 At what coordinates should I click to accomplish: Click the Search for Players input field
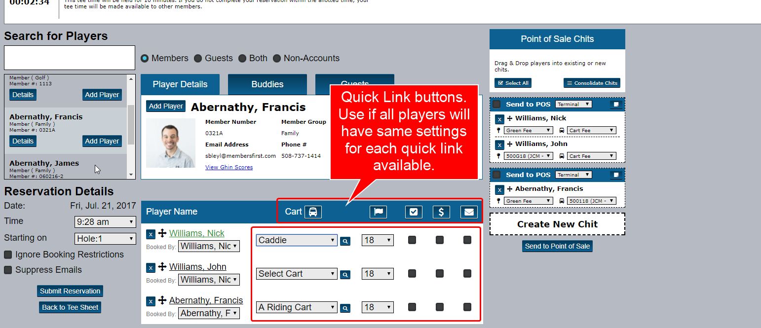pos(70,58)
